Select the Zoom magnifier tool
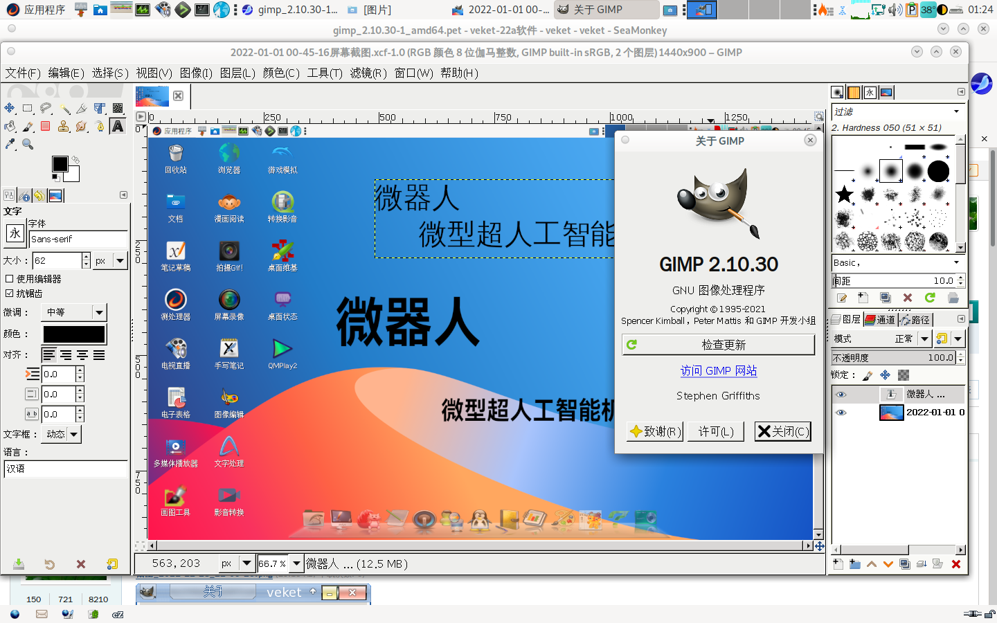Screen dimensions: 997x623 (x=28, y=144)
